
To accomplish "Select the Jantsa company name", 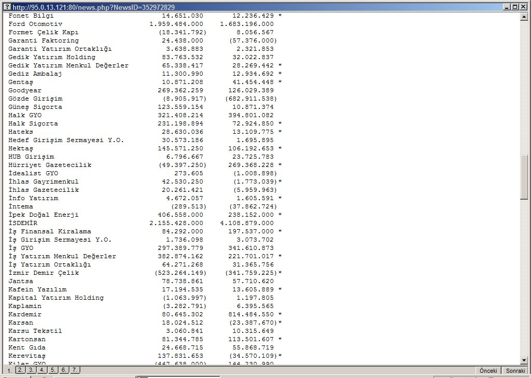I will pos(21,281).
